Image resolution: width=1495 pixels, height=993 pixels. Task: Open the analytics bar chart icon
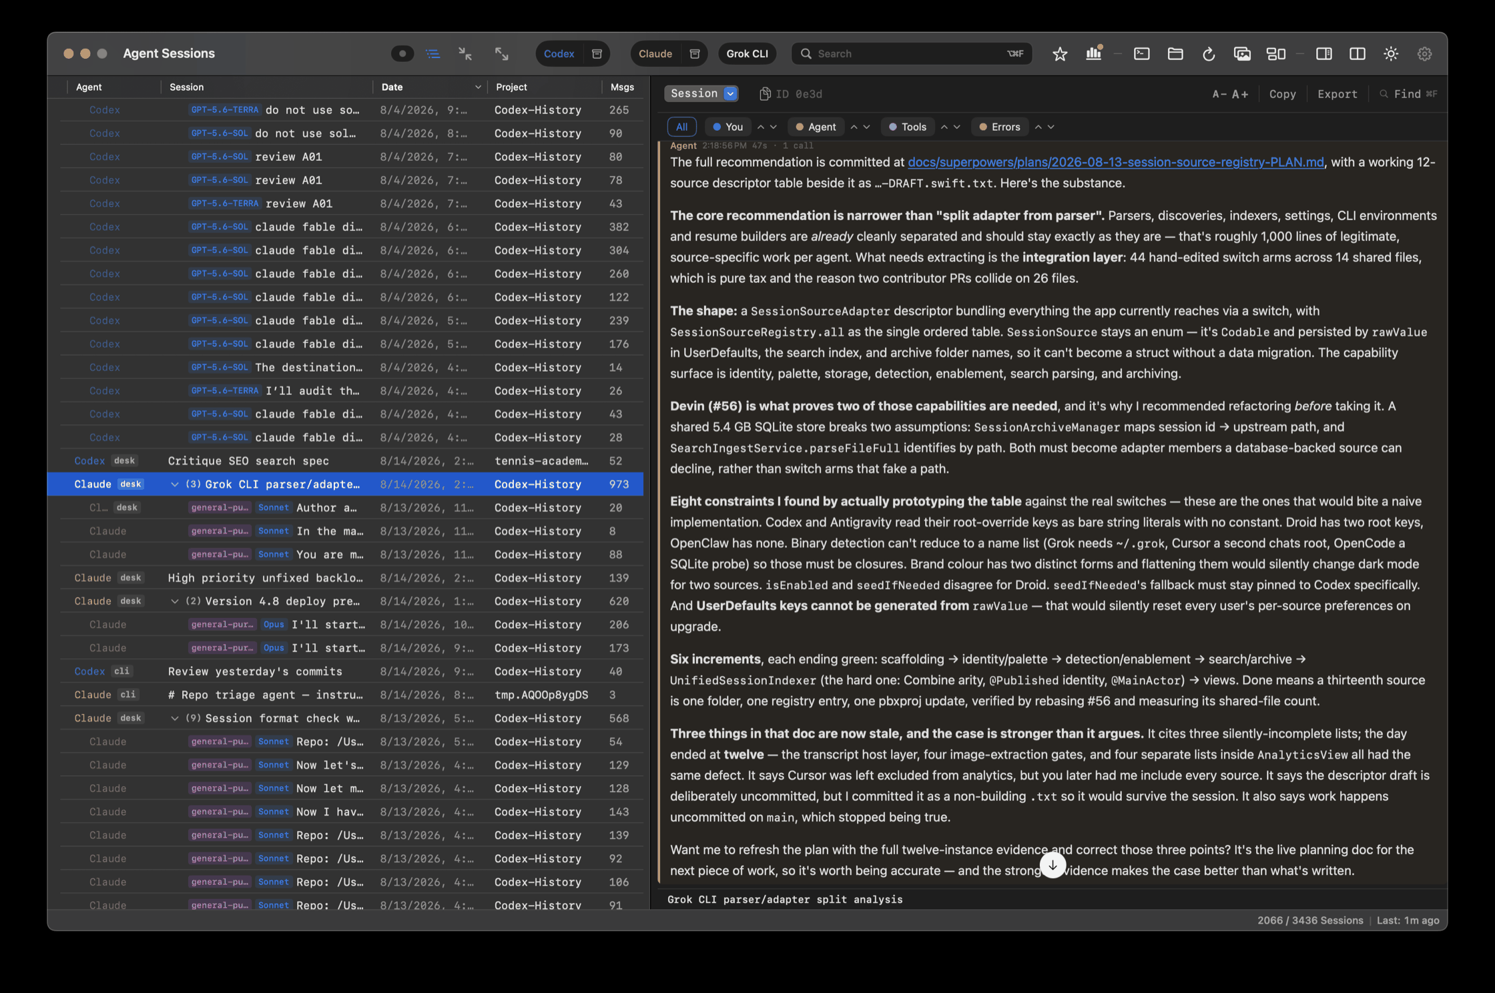(1093, 54)
